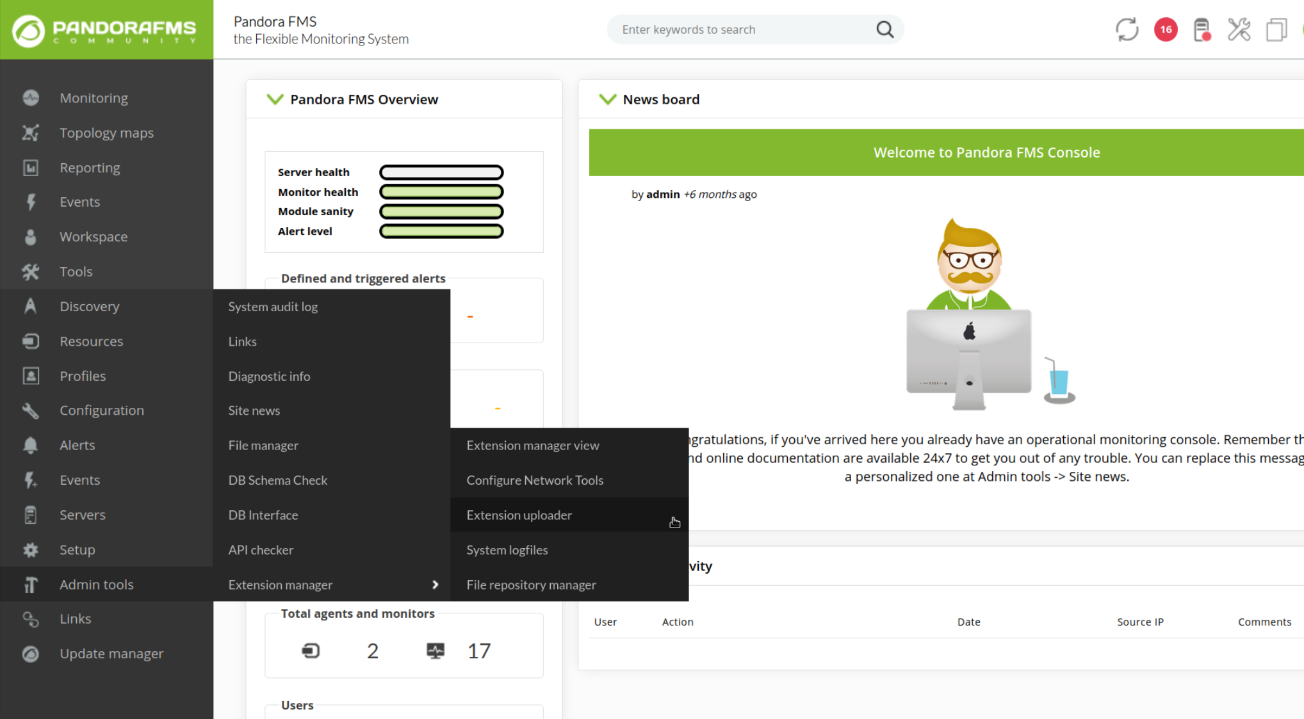Screen dimensions: 1304x719
Task: Click the Monitoring sidebar icon
Action: (x=31, y=98)
